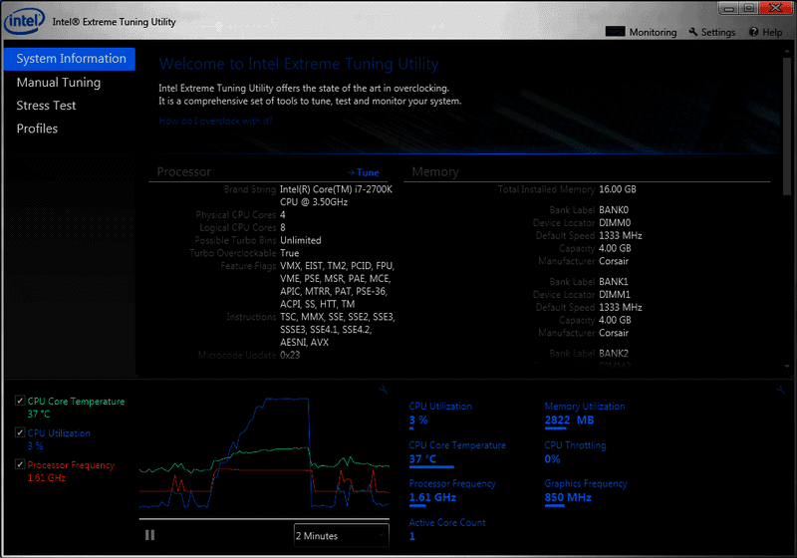Toggle Processor Frequency graph checkbox
The width and height of the screenshot is (797, 558).
pyautogui.click(x=20, y=464)
